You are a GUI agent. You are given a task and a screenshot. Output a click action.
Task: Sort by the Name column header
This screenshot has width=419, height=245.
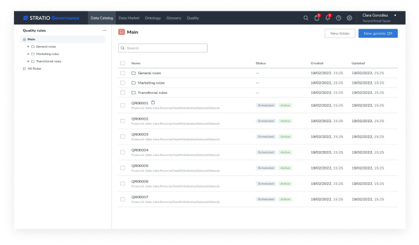pos(136,63)
